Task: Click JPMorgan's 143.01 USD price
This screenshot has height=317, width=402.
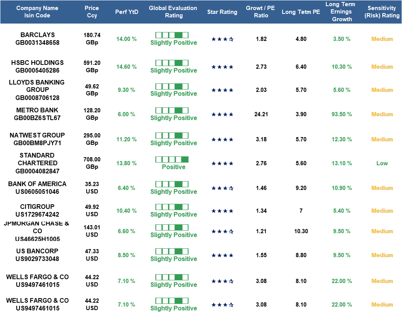Action: click(92, 231)
